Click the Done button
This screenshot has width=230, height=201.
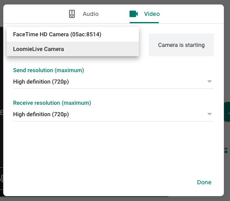(204, 182)
